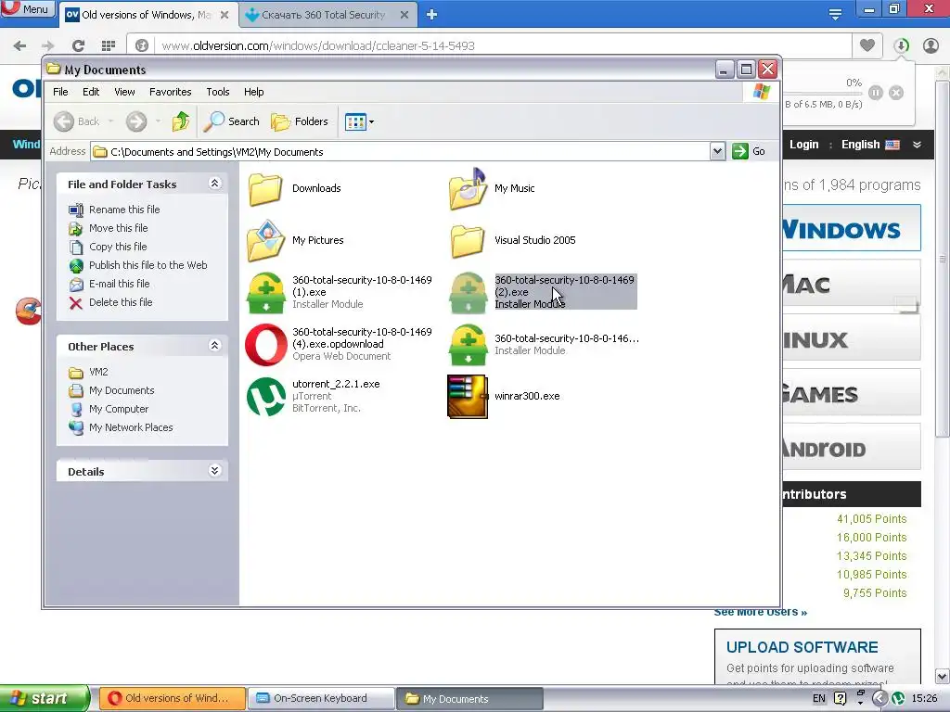Screen dimensions: 950x712
Task: Open the Opera Menu button
Action: click(27, 8)
